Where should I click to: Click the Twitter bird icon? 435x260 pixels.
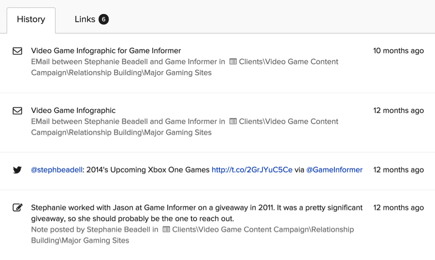pyautogui.click(x=17, y=170)
